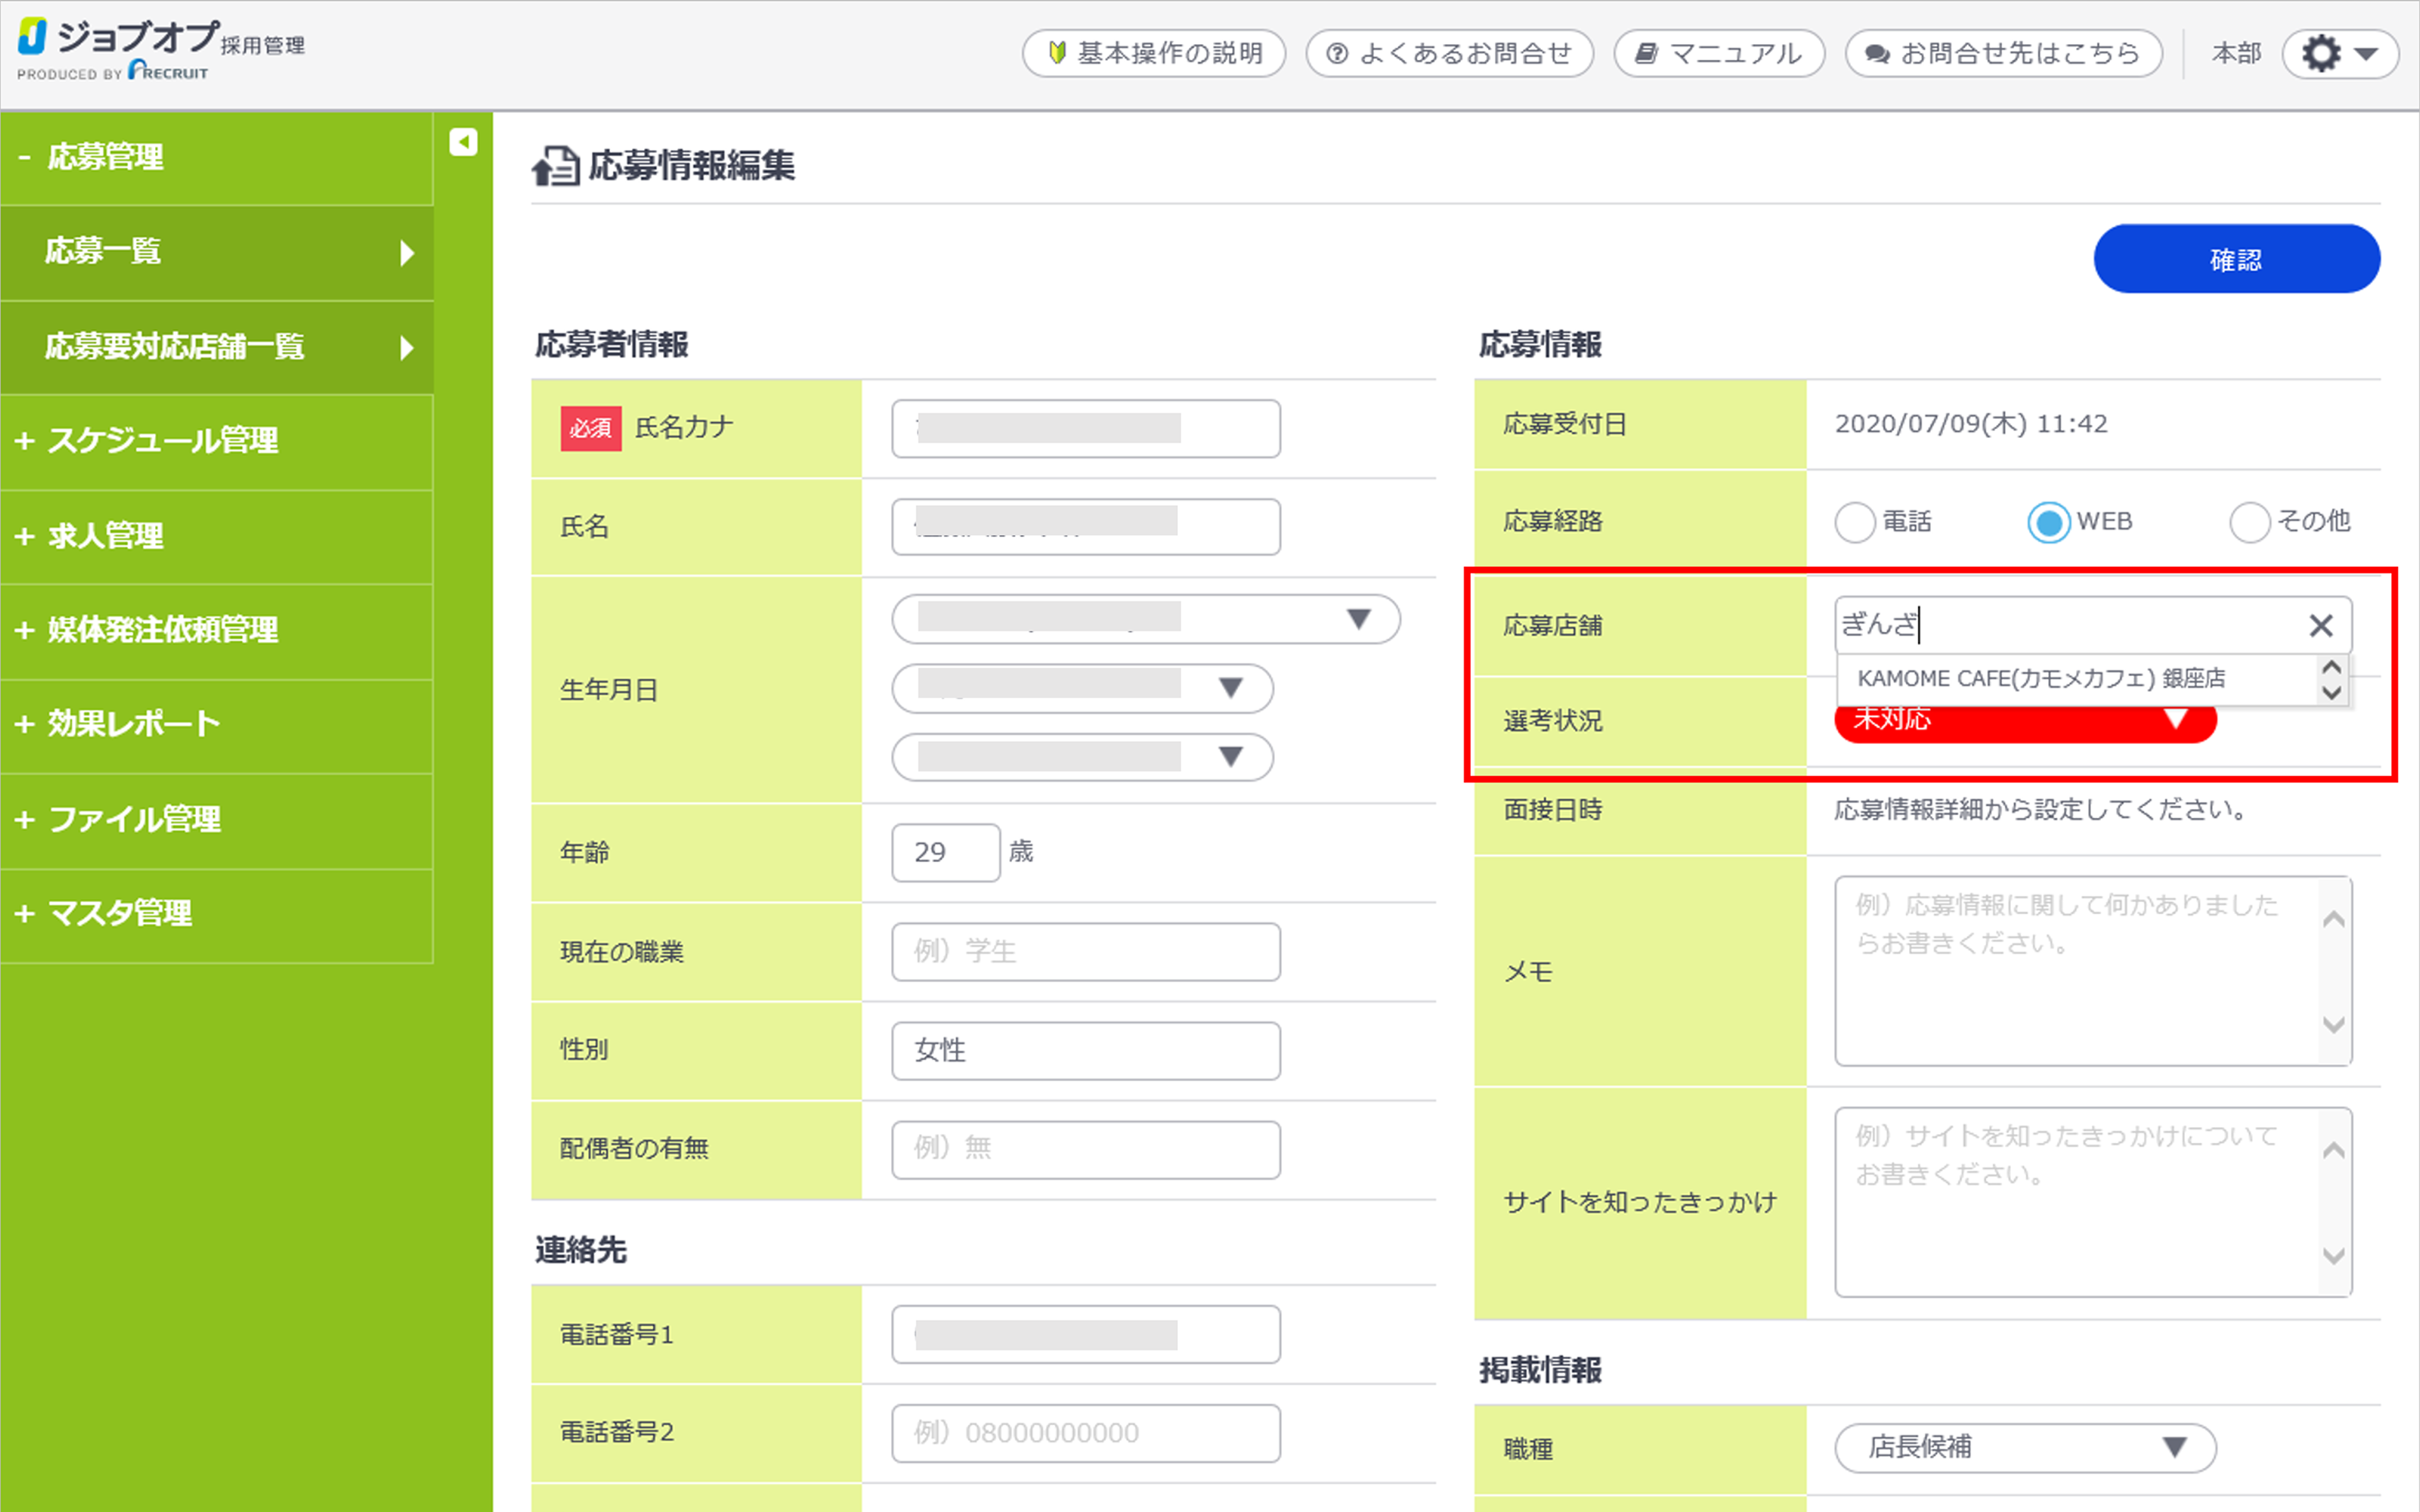Clear the 応募店舗 field with X icon
Viewport: 2420px width, 1512px height.
coord(2320,626)
